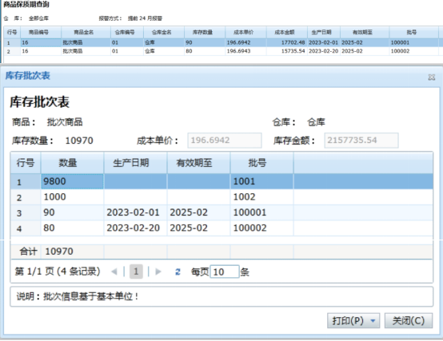The image size is (443, 341).
Task: Select the row with batch 100001 in dialog
Action: [221, 212]
